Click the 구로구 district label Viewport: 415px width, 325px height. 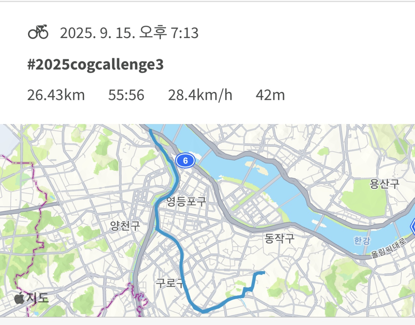pyautogui.click(x=170, y=283)
